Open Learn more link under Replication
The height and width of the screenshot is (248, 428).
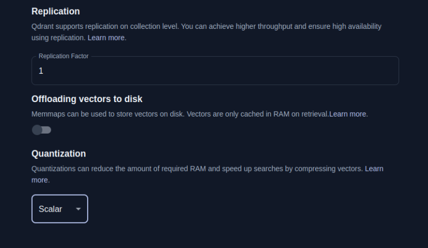coord(106,37)
